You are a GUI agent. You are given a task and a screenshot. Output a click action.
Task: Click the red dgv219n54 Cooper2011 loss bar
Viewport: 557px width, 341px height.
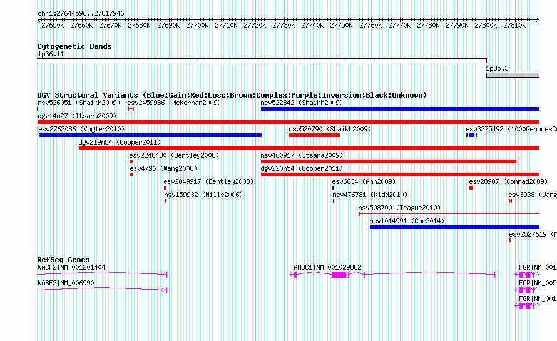coord(309,148)
